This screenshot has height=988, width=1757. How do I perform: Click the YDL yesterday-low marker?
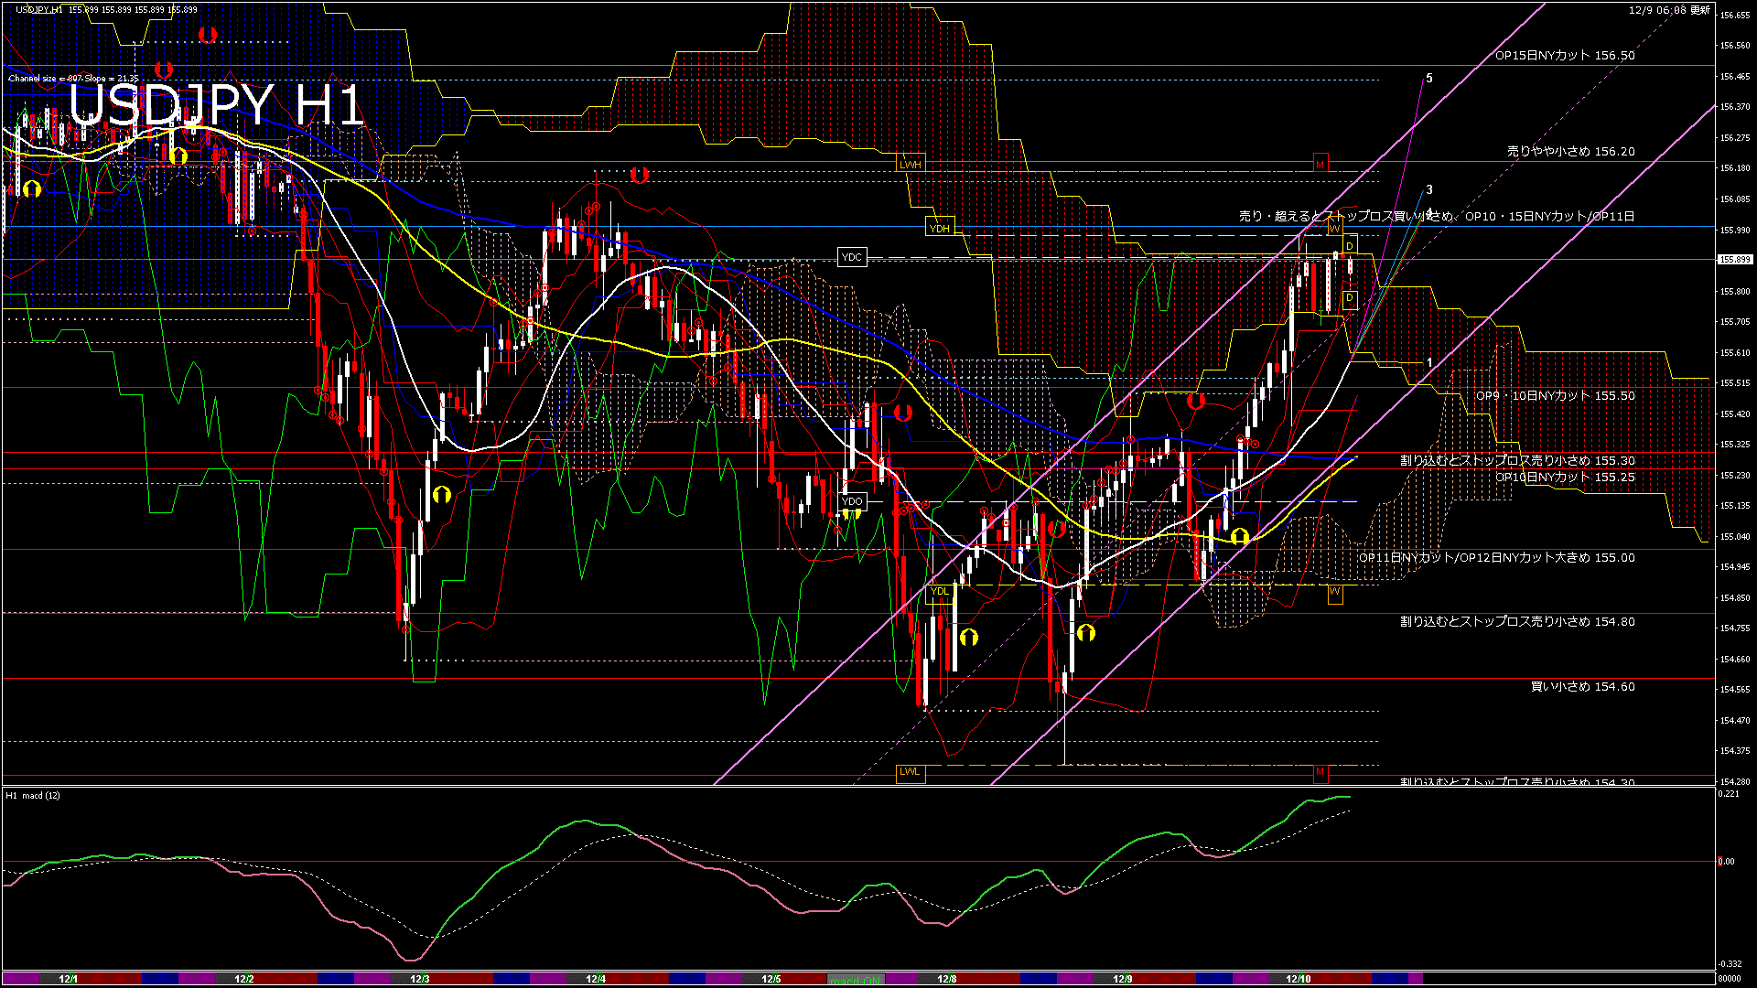[x=939, y=592]
